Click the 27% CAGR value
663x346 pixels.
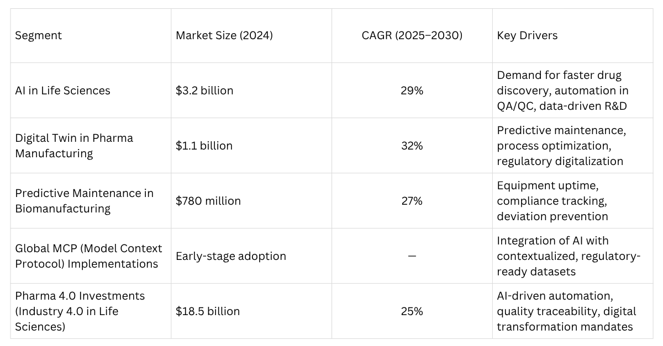point(412,201)
